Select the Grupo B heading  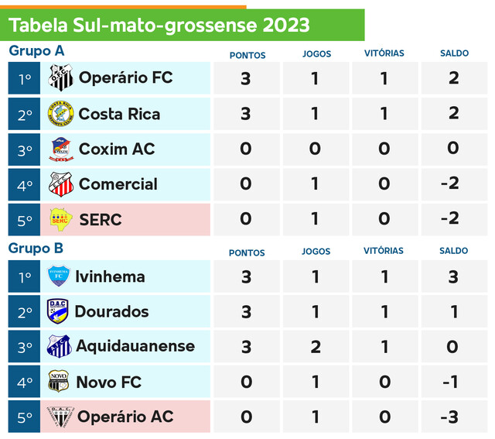coord(36,249)
